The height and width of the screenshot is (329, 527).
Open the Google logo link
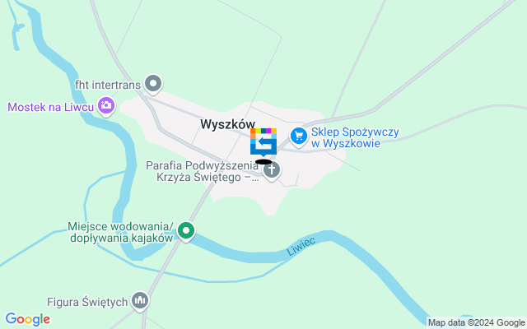click(27, 319)
